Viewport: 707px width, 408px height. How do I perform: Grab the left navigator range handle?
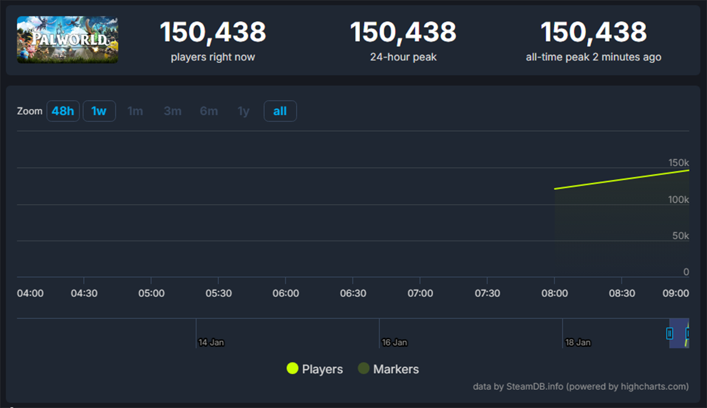click(669, 333)
